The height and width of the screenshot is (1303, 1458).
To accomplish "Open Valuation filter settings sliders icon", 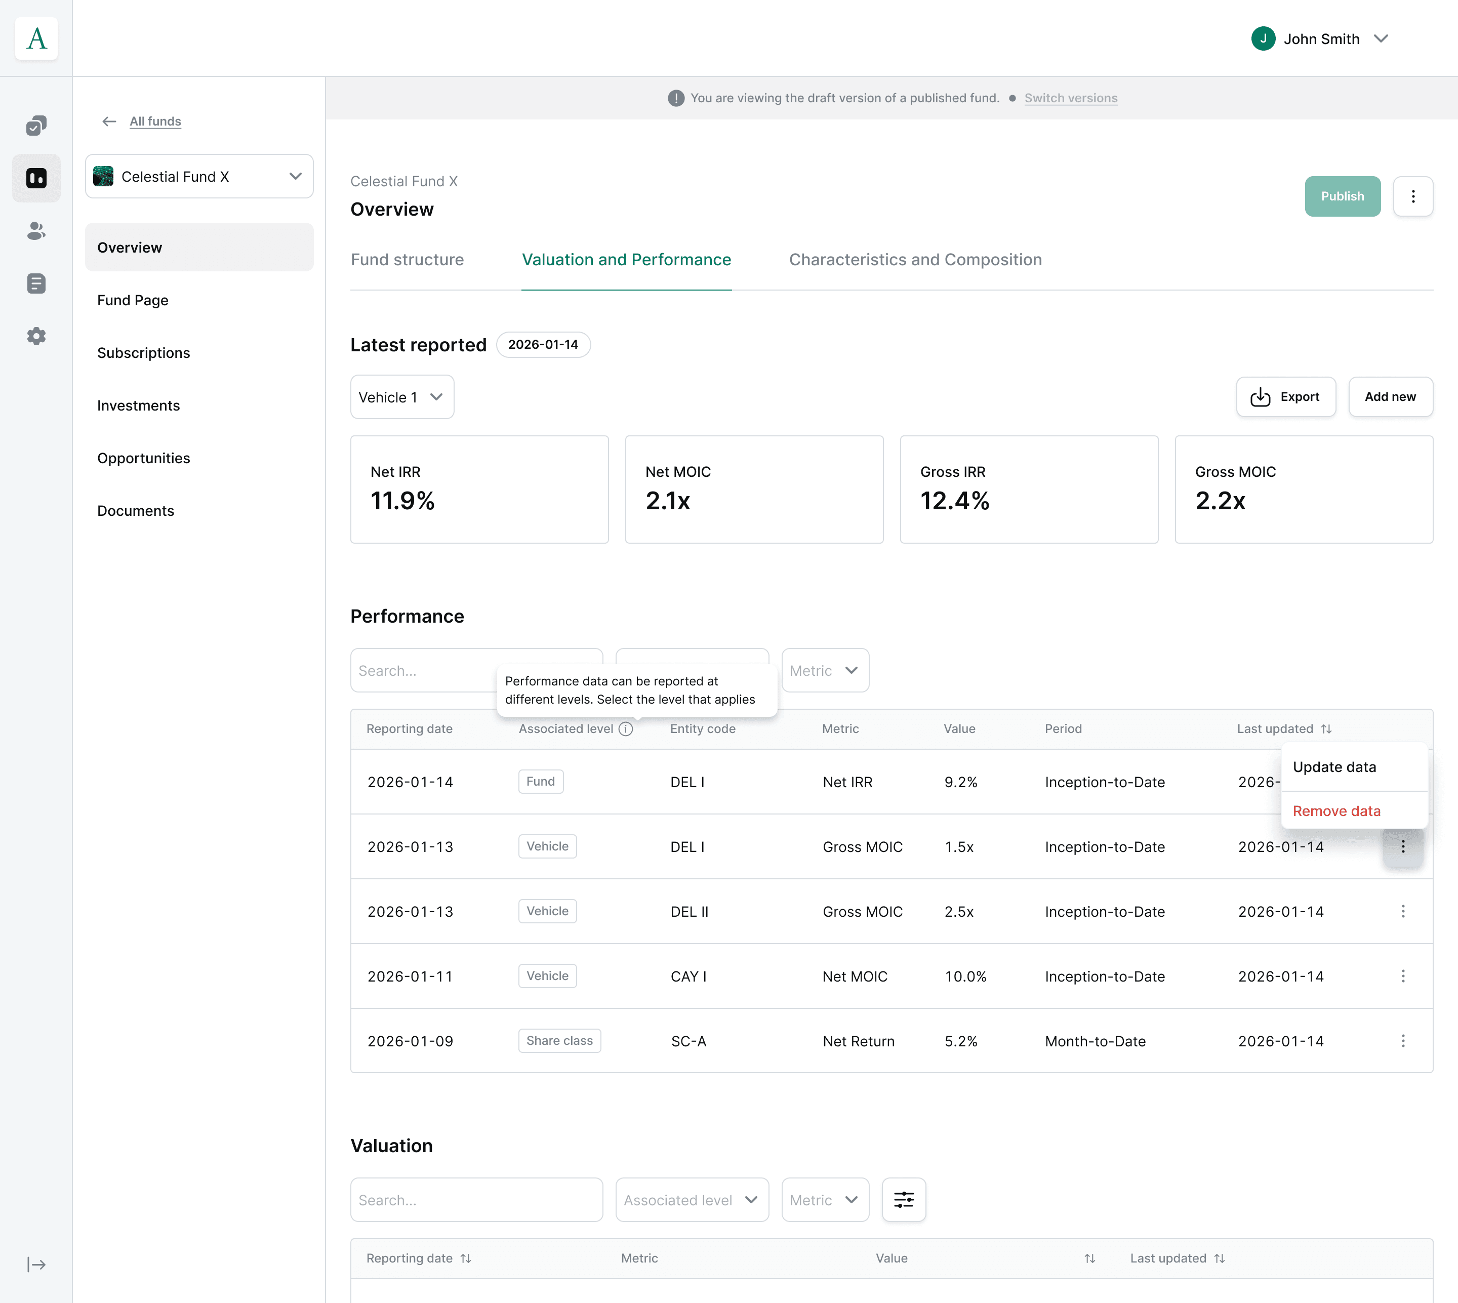I will 904,1200.
